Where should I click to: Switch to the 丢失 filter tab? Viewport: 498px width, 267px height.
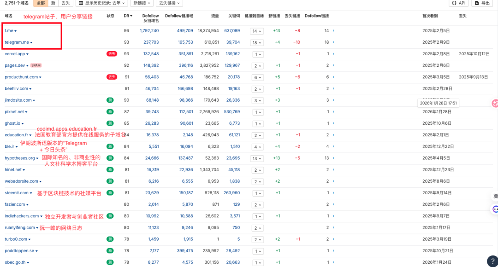pos(65,4)
